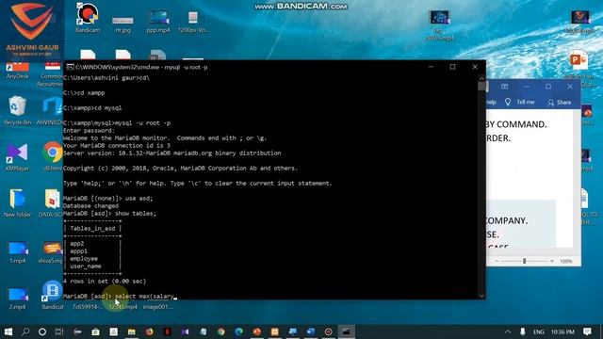Open Task View in the taskbar

coord(59,331)
